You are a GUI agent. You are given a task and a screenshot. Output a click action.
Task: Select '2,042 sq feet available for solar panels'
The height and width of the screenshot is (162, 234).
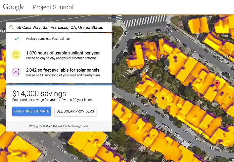tap(63, 70)
